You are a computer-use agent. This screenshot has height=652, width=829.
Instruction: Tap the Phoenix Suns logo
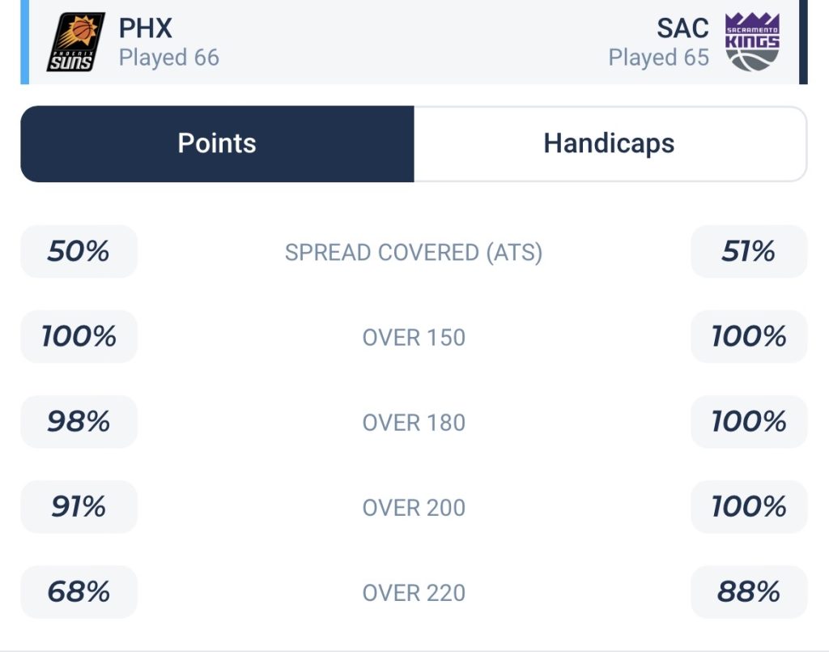pos(75,41)
